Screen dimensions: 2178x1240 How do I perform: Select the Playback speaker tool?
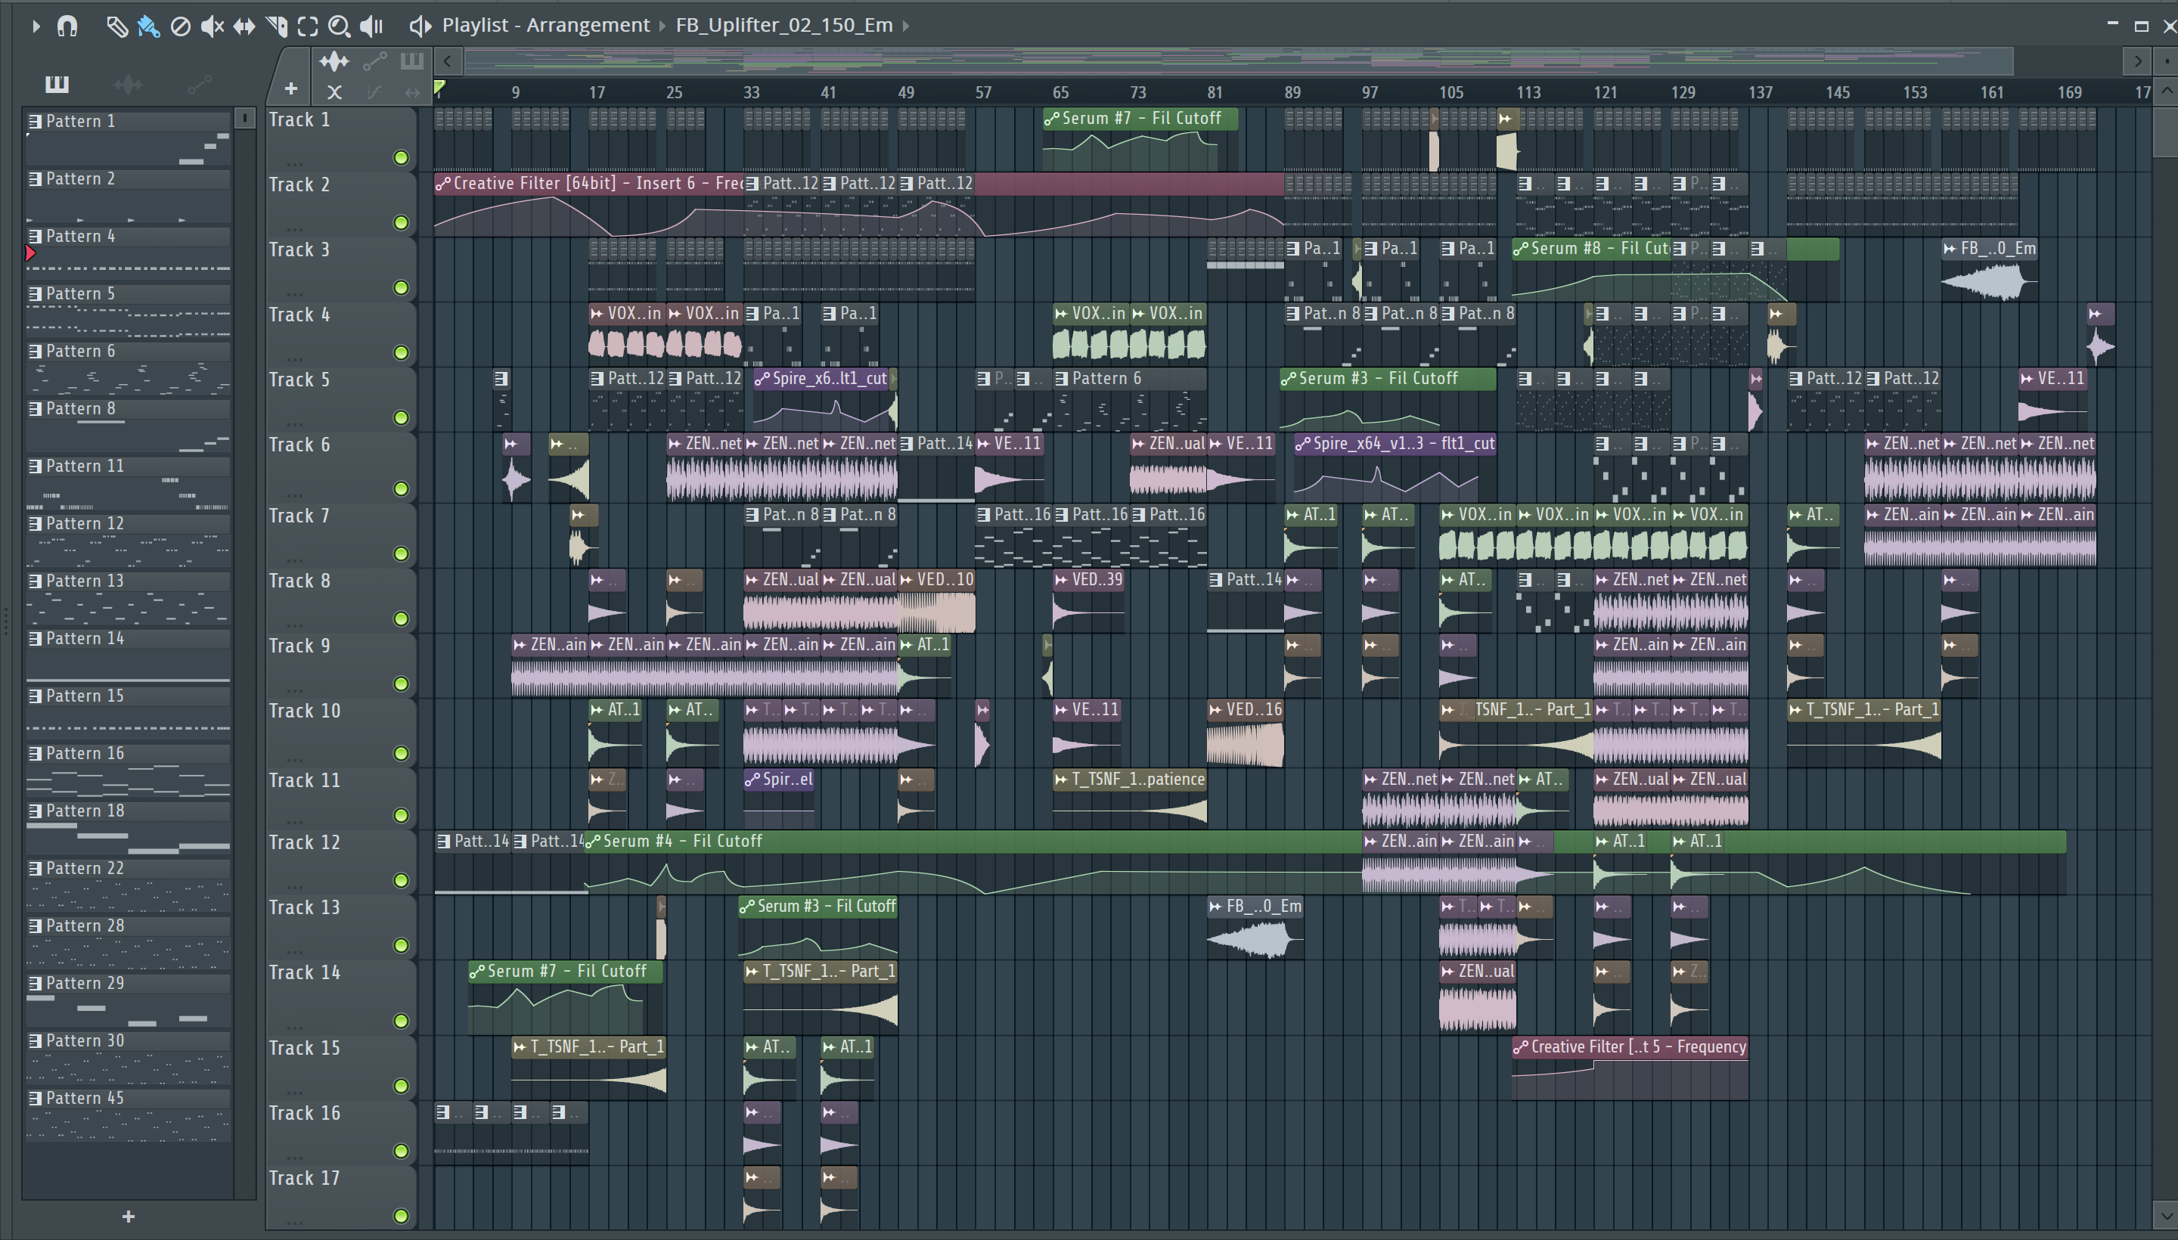(x=371, y=26)
